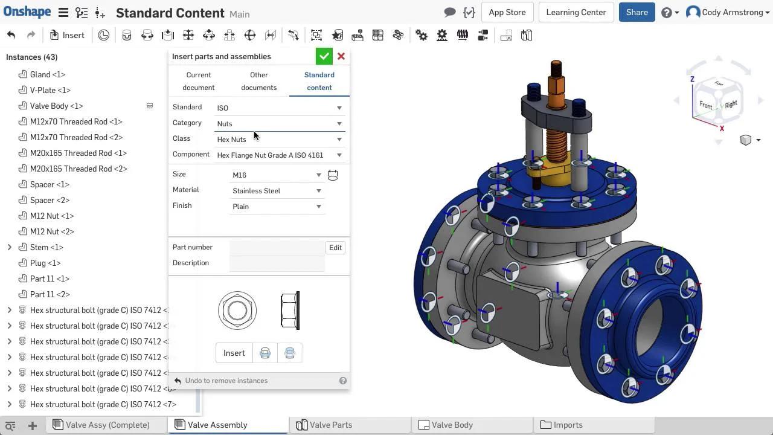Select the Gear relation tool
The width and height of the screenshot is (773, 435).
point(422,36)
